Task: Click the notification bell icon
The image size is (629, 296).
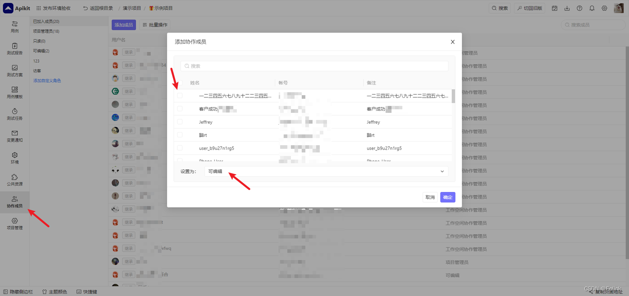Action: (591, 7)
